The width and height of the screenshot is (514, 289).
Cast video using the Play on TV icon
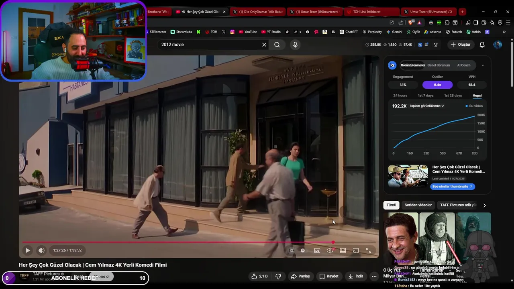356,250
